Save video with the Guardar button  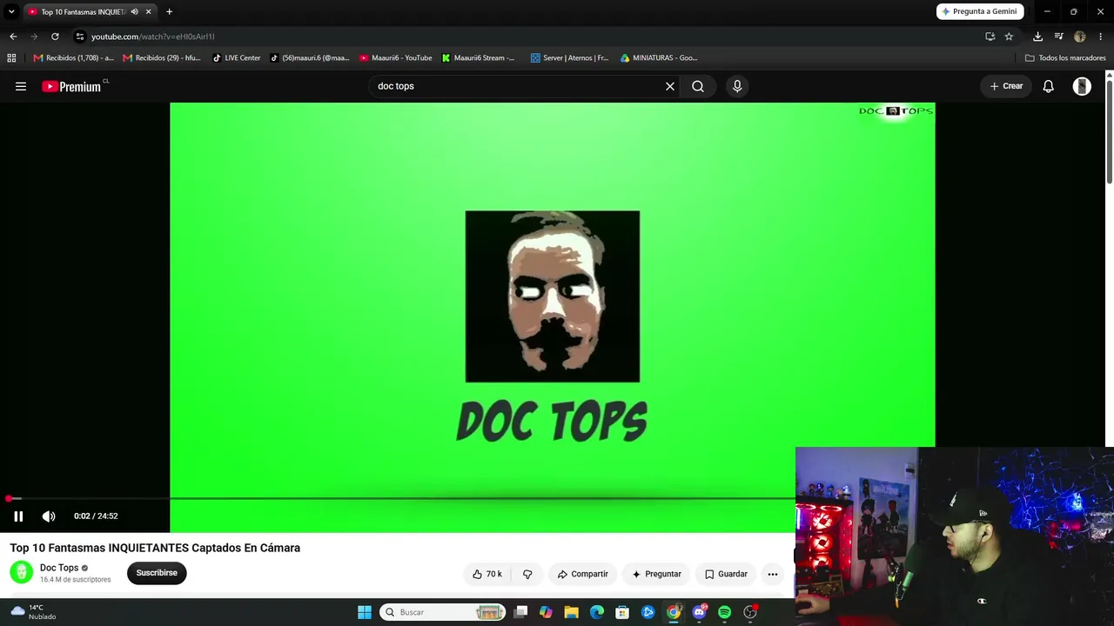(x=726, y=574)
